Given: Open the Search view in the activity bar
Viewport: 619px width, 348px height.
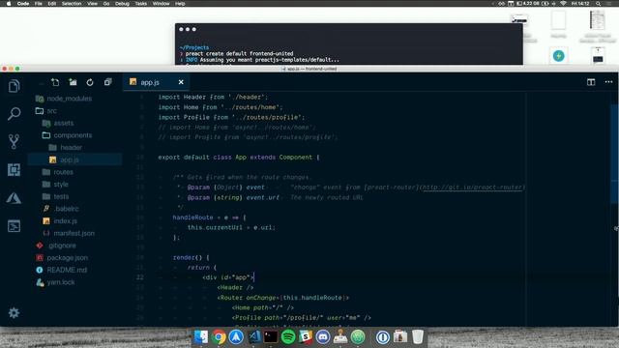Looking at the screenshot, I should (14, 114).
